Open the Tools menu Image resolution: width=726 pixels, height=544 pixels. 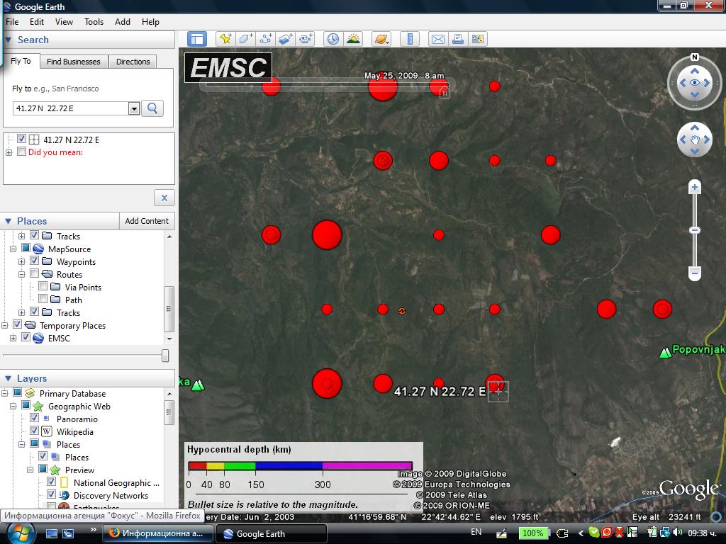pos(94,22)
